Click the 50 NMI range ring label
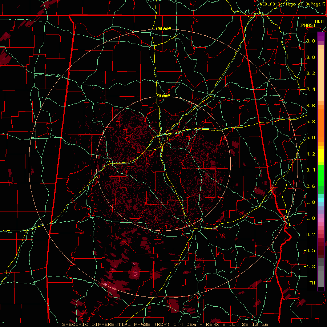Screen dimensions: 327x327 click(x=163, y=96)
